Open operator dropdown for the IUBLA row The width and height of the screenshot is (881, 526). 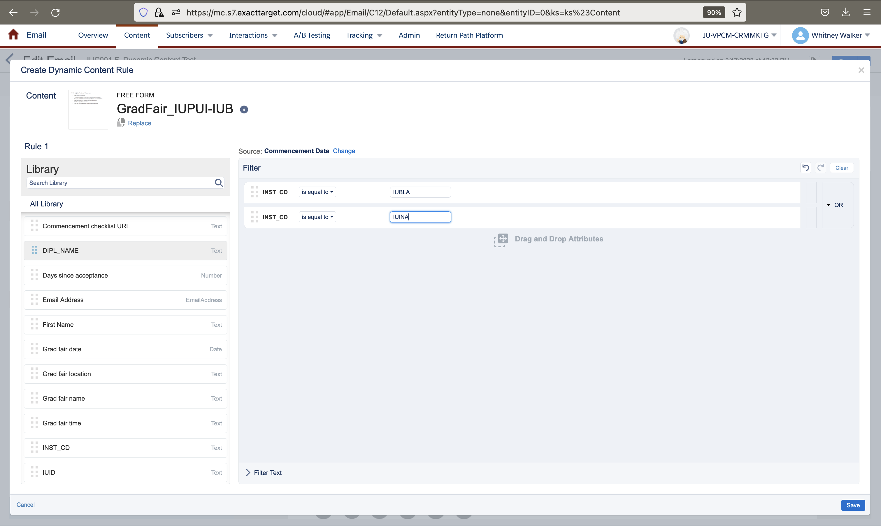pyautogui.click(x=317, y=192)
